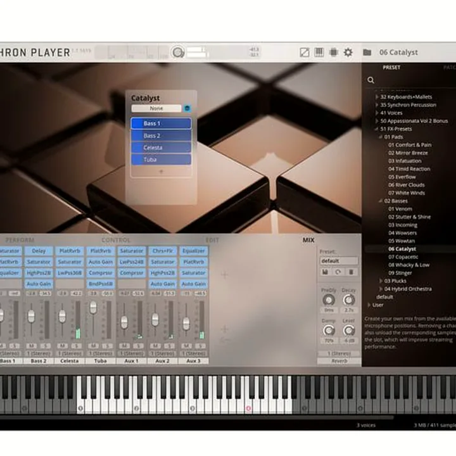Mute the Bass 2 channel
456x456 pixels.
(x=32, y=346)
